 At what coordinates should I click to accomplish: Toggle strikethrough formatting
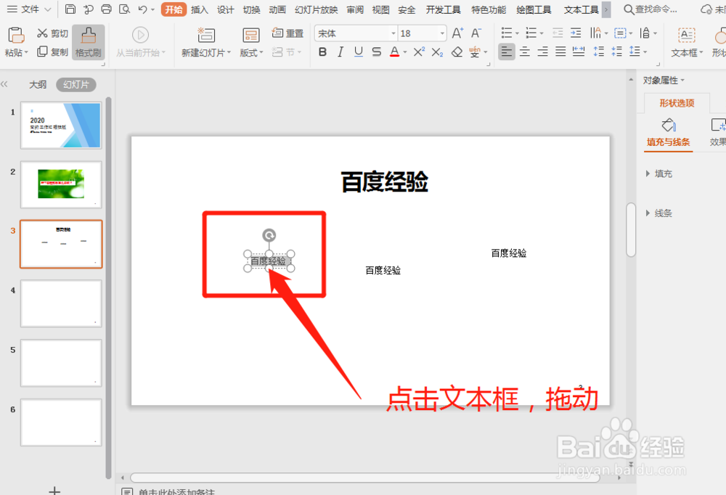[376, 52]
